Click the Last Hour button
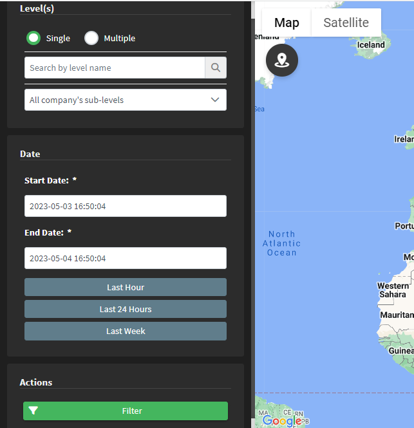Viewport: 414px width, 428px height. pos(126,287)
